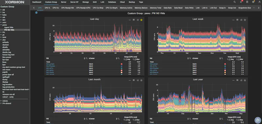Select the my-alert-custom-group-test item
Image resolution: width=262 pixels, height=124 pixels.
click(x=14, y=67)
